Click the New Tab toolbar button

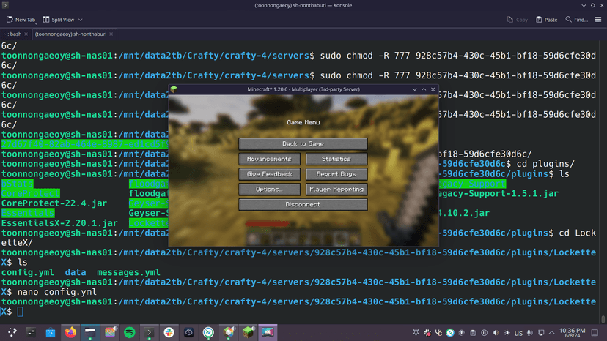click(21, 20)
